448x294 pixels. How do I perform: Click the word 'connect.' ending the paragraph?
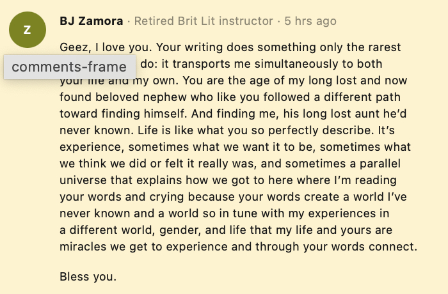click(x=395, y=247)
